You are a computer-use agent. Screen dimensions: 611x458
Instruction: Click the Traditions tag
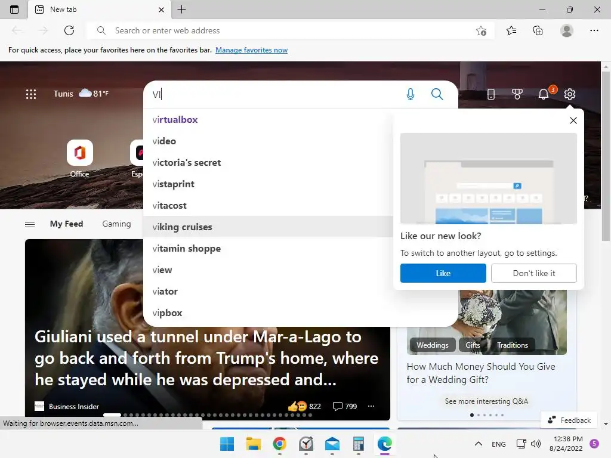pos(513,345)
